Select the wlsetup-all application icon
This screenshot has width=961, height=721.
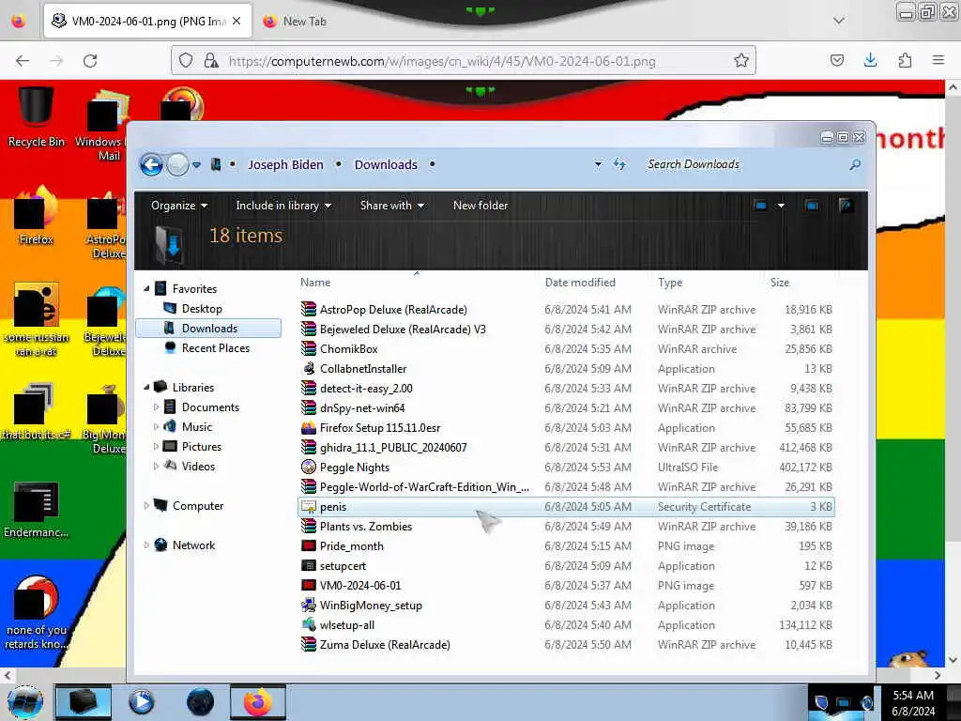309,624
